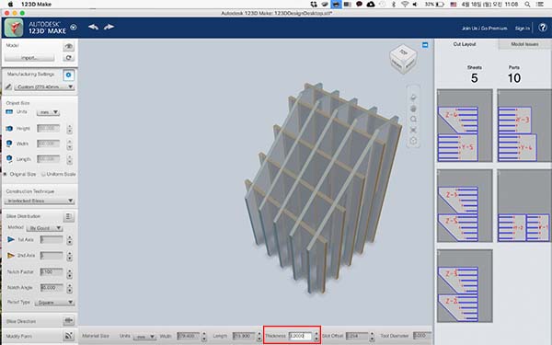Toggle model visibility eye button
The image size is (552, 345).
(x=68, y=46)
